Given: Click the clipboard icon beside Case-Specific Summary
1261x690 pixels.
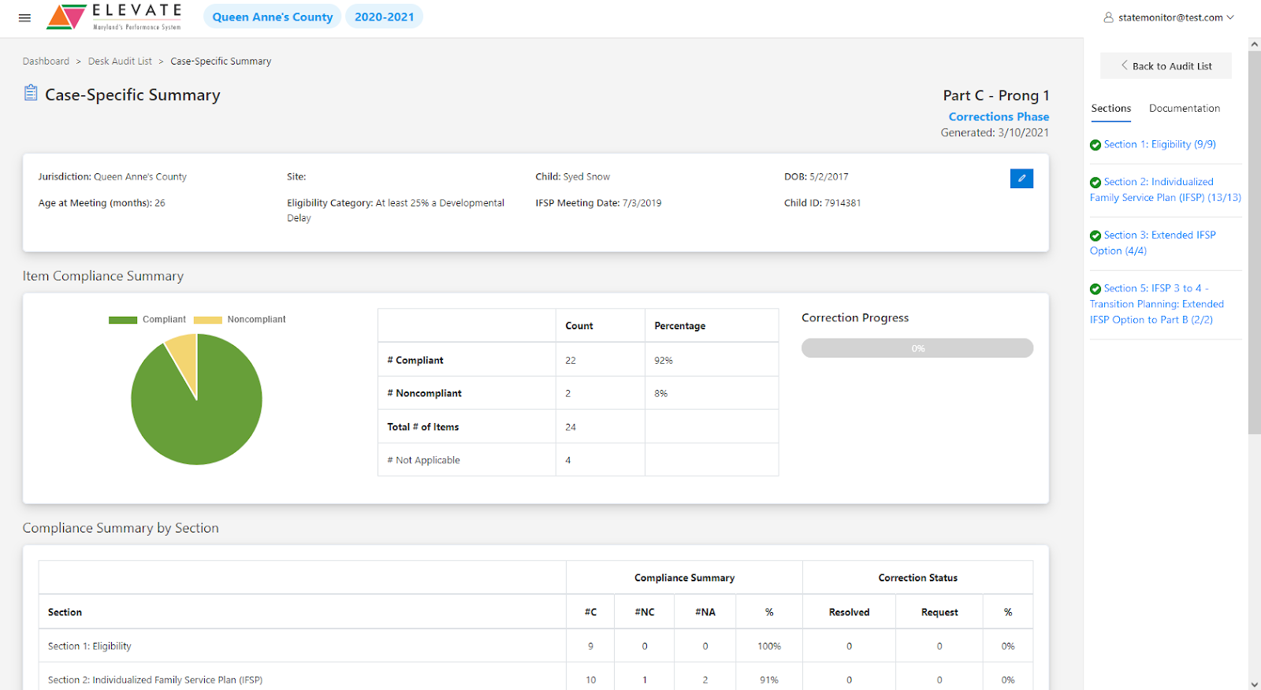Looking at the screenshot, I should pos(31,94).
